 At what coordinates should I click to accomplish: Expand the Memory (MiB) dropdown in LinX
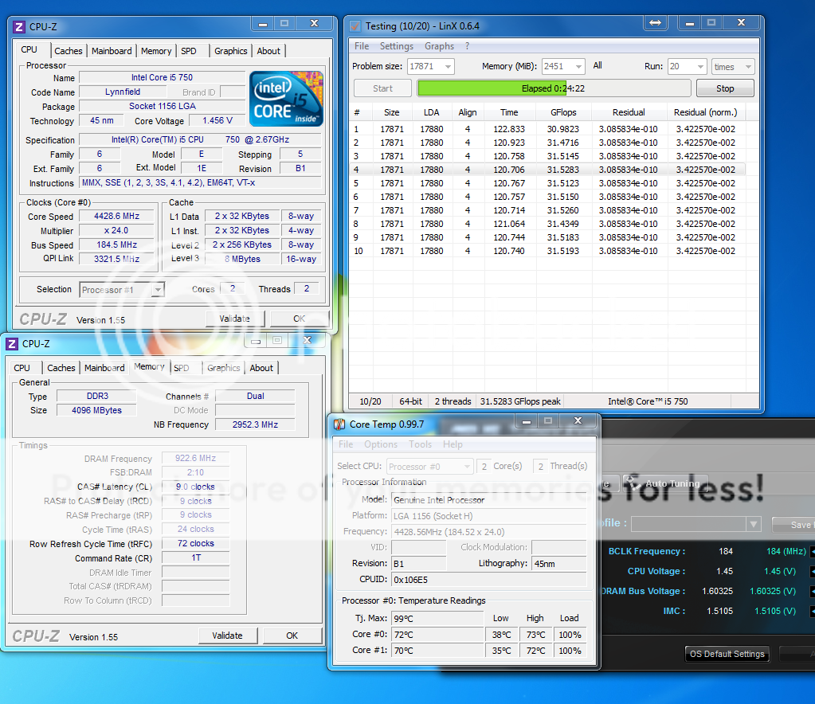pyautogui.click(x=578, y=67)
